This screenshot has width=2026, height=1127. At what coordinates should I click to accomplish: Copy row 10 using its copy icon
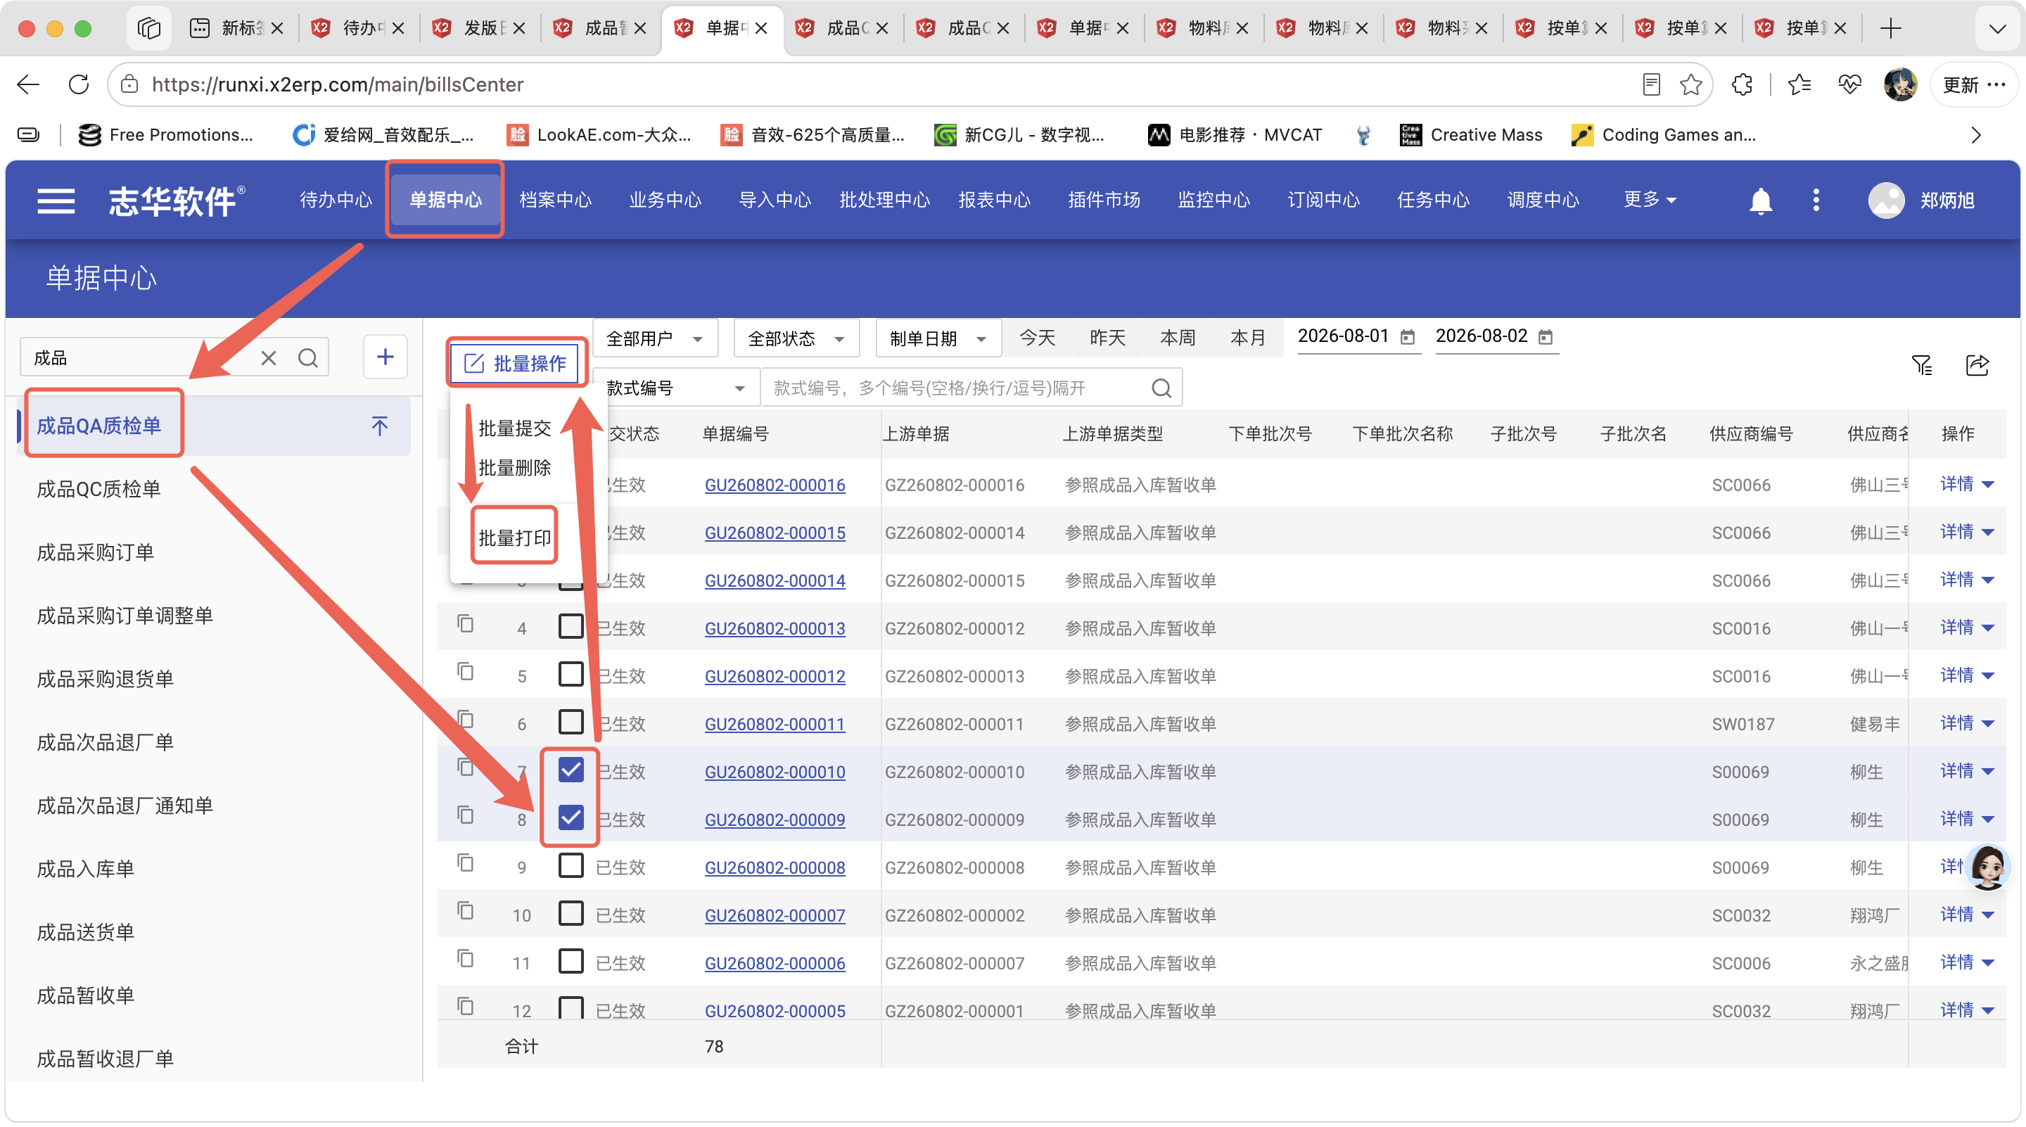click(466, 911)
